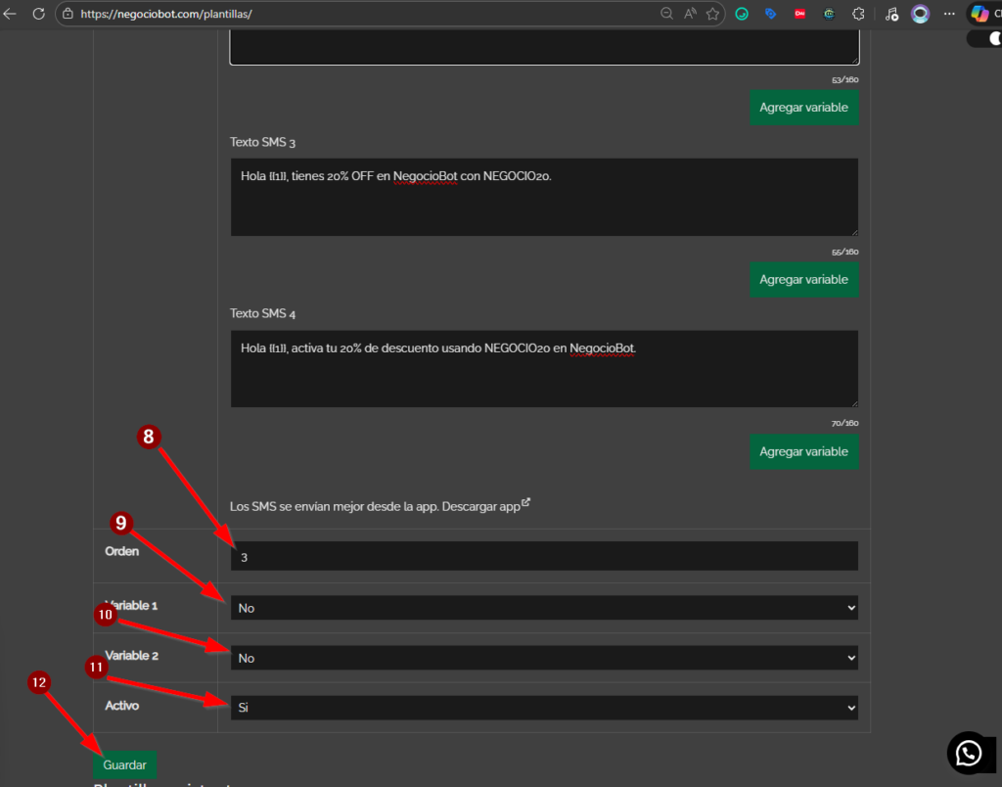The height and width of the screenshot is (787, 1002).
Task: Click the lock site info icon
Action: [x=68, y=14]
